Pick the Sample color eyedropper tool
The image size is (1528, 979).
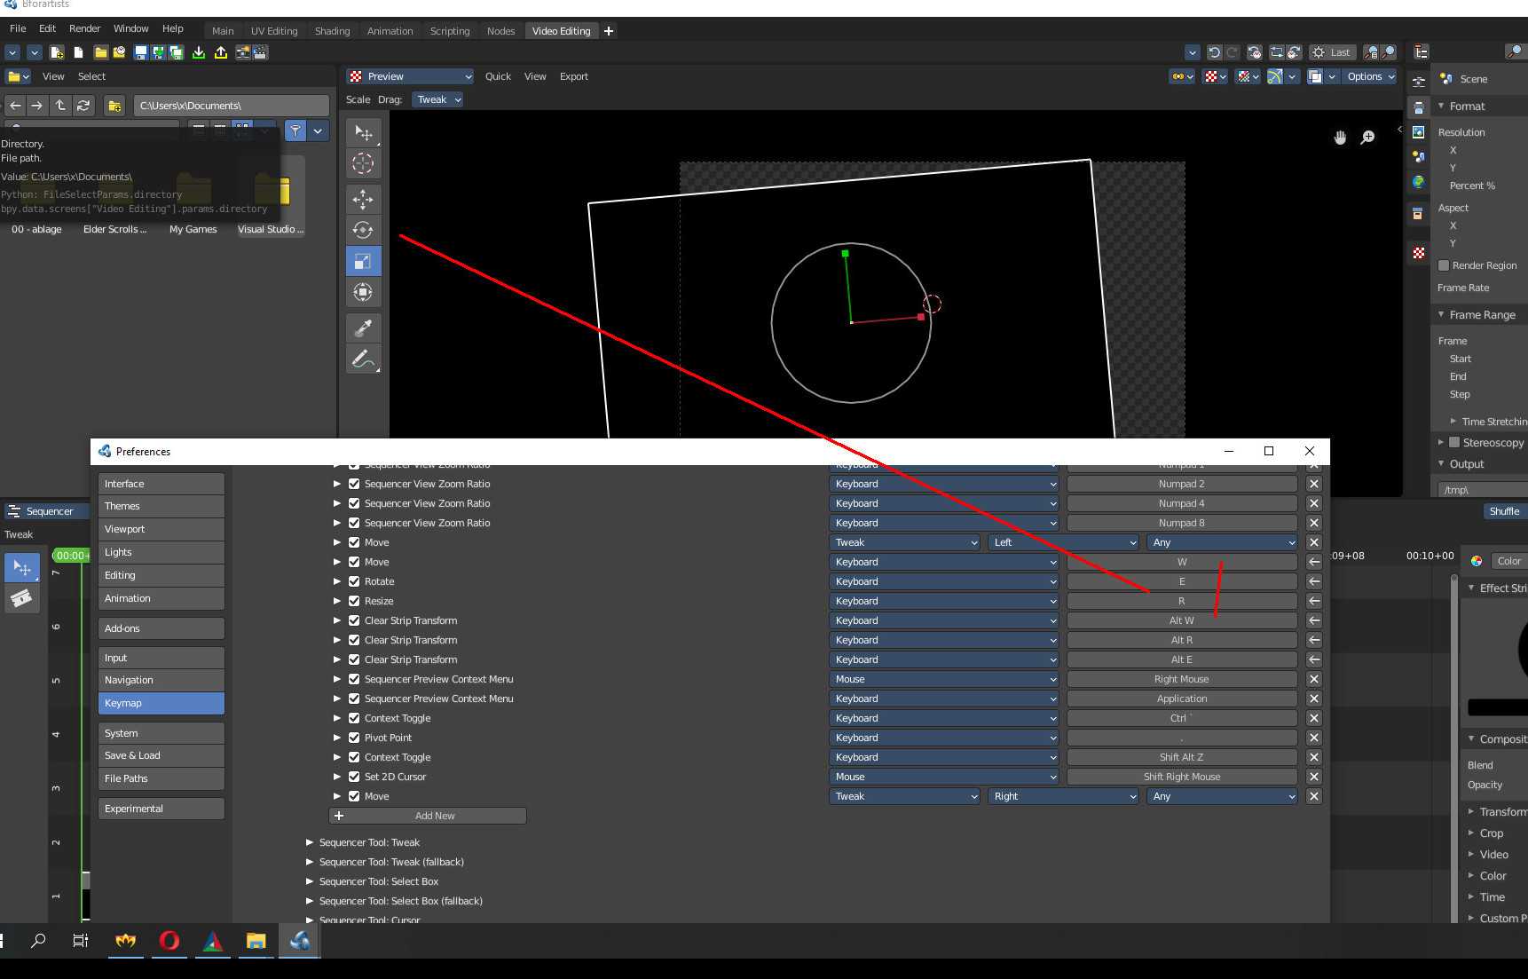364,328
